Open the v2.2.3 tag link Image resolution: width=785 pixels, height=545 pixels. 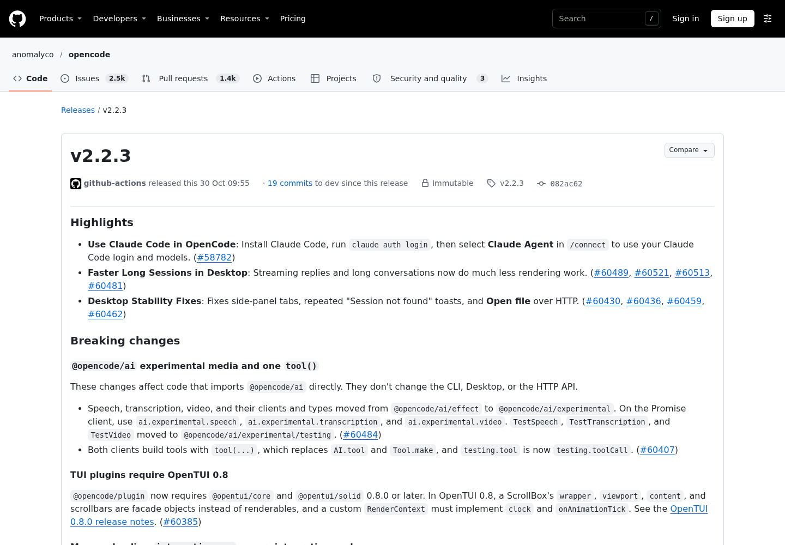point(512,183)
